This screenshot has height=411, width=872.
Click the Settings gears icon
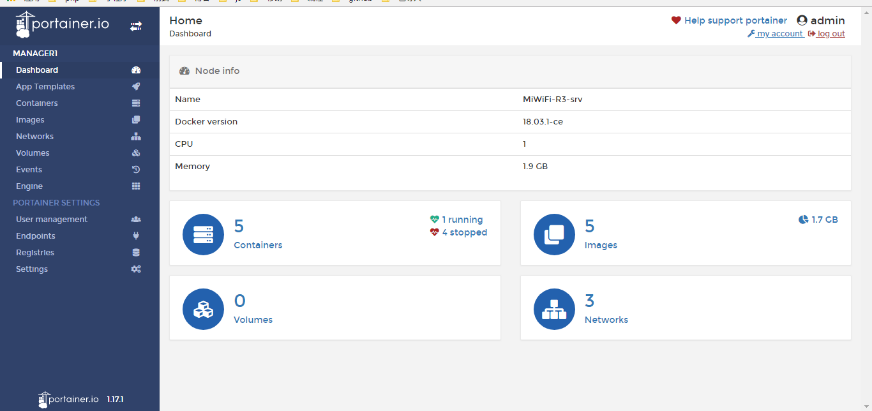tap(135, 269)
